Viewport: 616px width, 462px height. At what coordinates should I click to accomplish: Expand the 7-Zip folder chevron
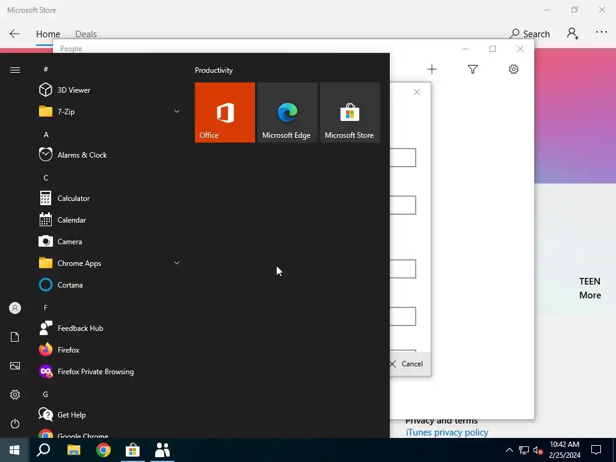point(177,111)
